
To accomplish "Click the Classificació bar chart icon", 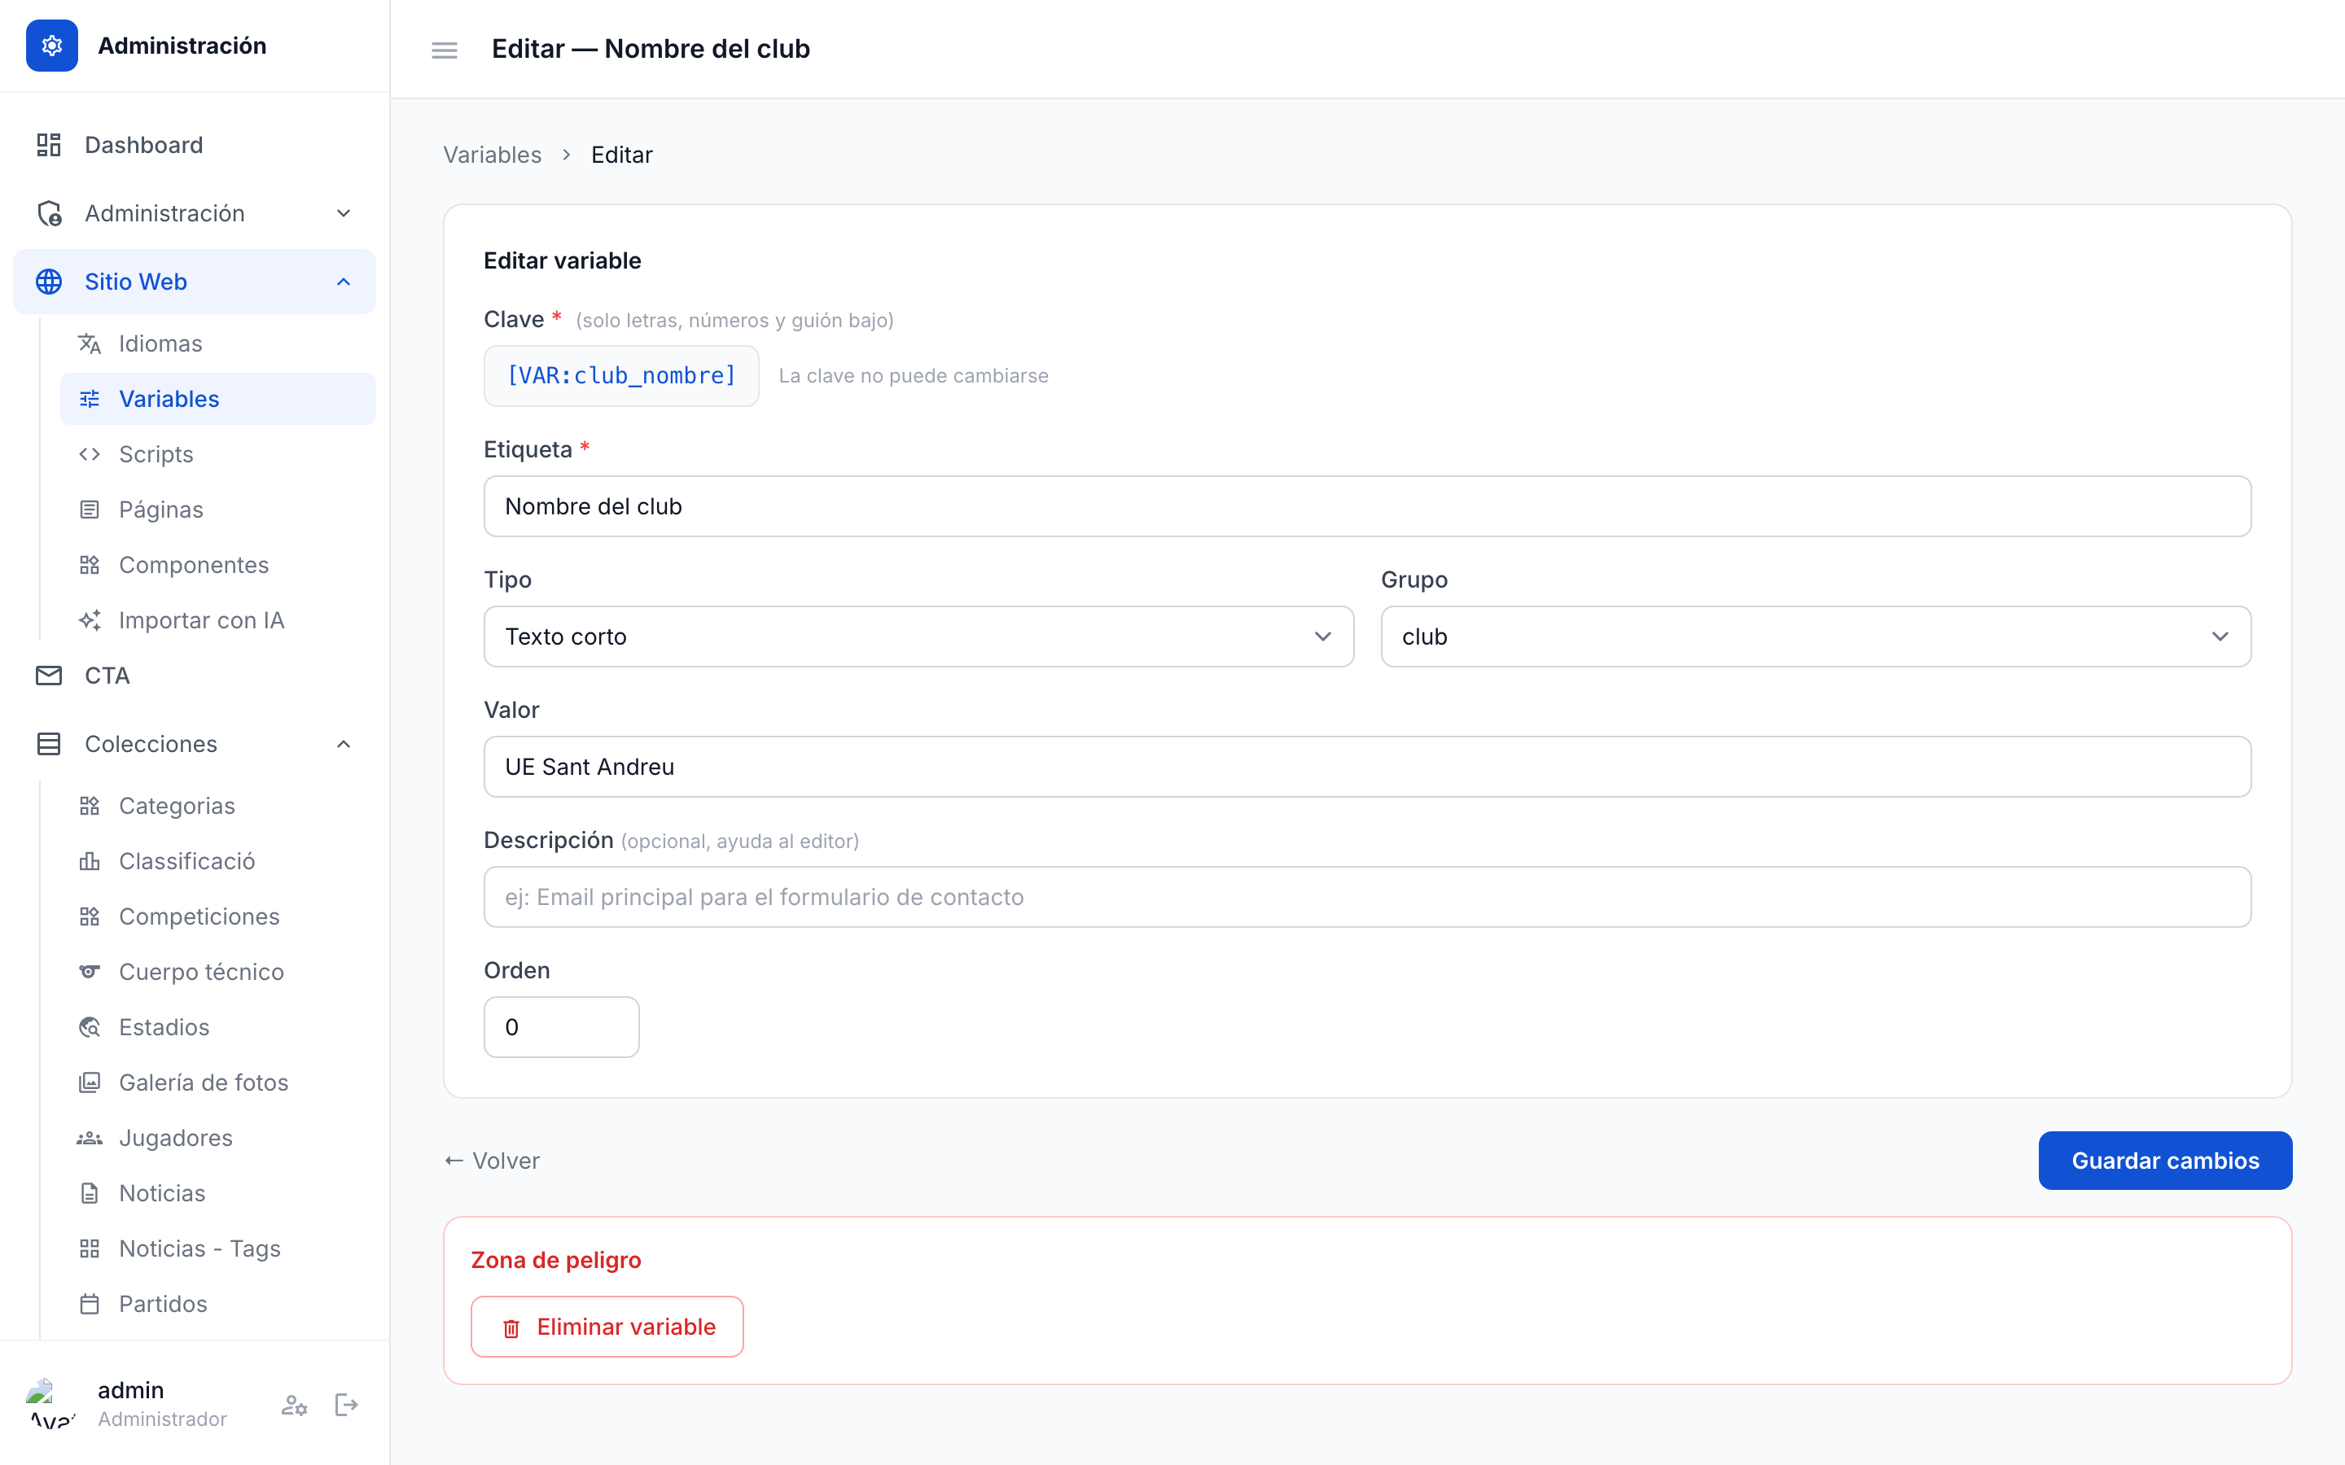I will click(x=89, y=861).
